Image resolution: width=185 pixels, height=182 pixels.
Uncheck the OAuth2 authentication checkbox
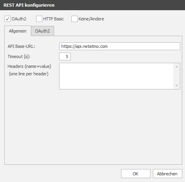coord(7,19)
